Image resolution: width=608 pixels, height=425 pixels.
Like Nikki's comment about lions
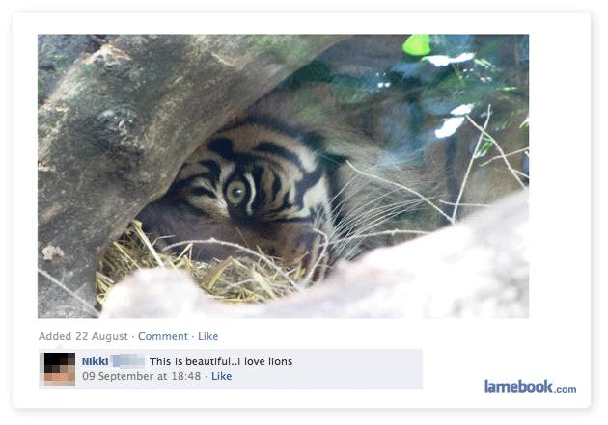(221, 376)
